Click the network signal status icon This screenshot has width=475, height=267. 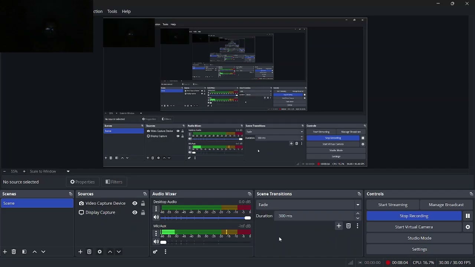click(351, 263)
